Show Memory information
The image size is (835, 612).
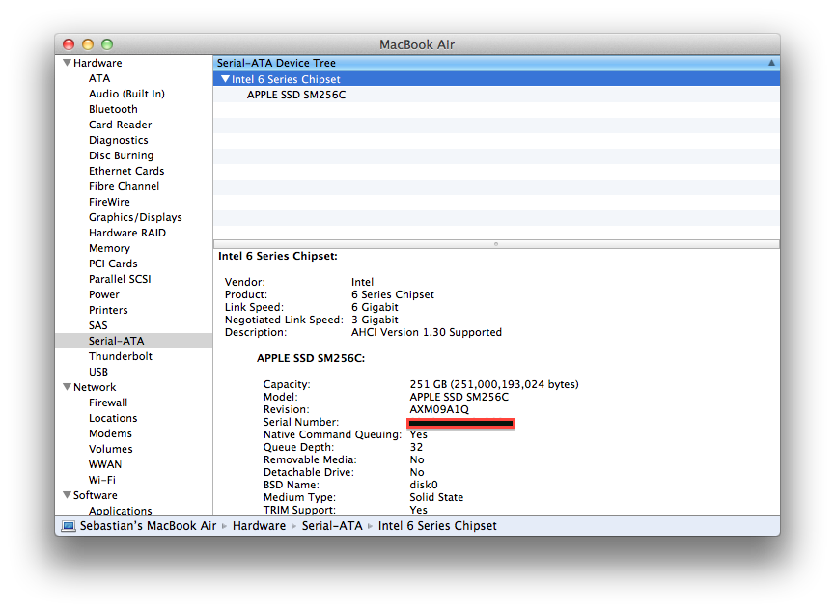pos(109,248)
